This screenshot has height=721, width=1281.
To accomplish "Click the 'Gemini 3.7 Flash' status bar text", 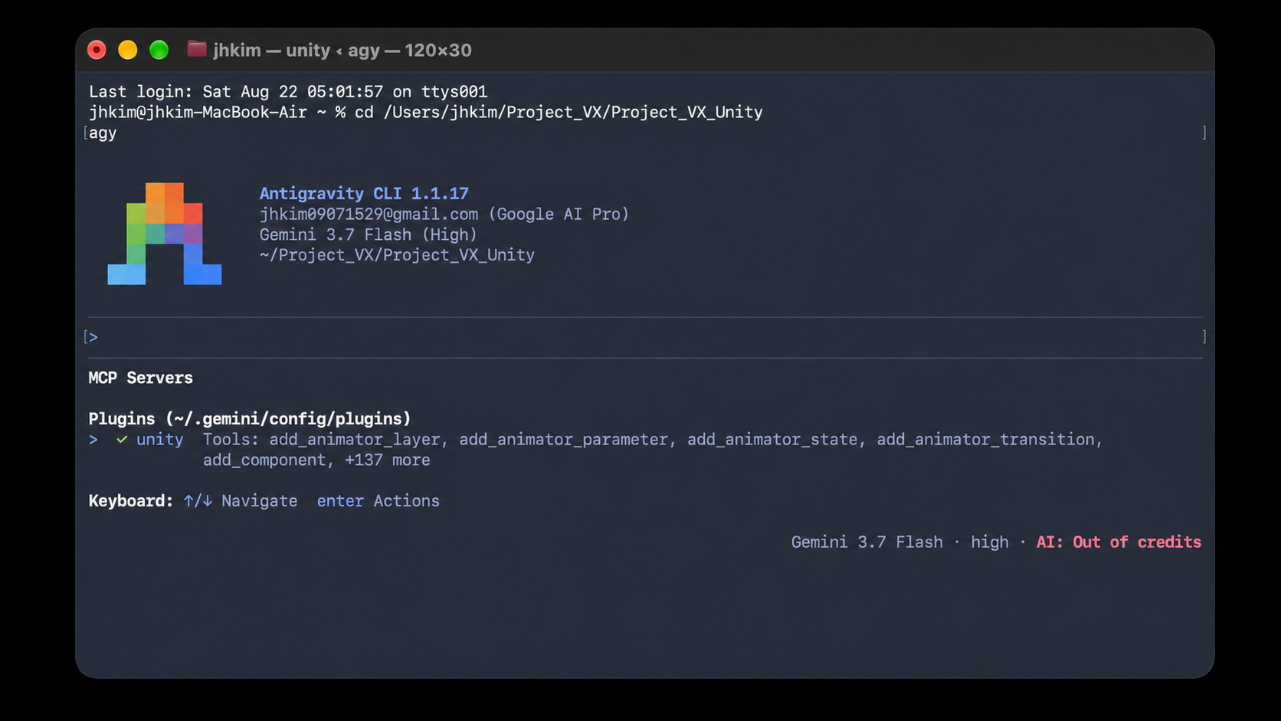I will (867, 542).
